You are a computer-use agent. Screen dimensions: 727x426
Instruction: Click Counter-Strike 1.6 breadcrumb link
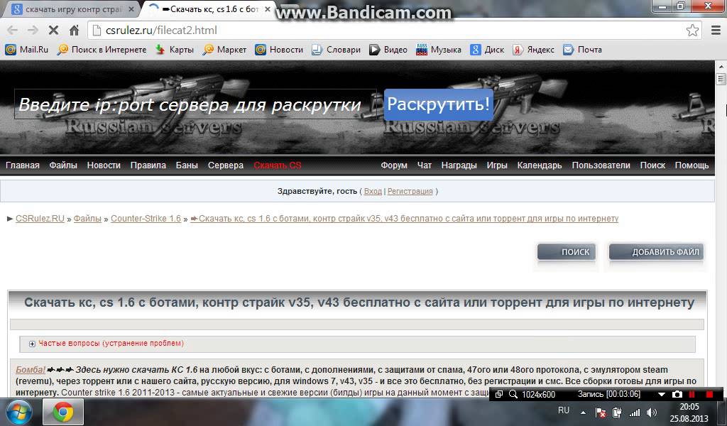click(x=146, y=219)
